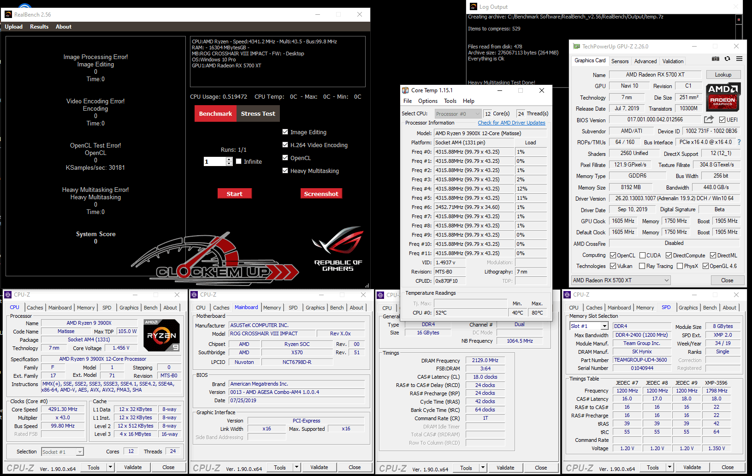
Task: Toggle the Heavy Multitasking checkbox
Action: [285, 171]
